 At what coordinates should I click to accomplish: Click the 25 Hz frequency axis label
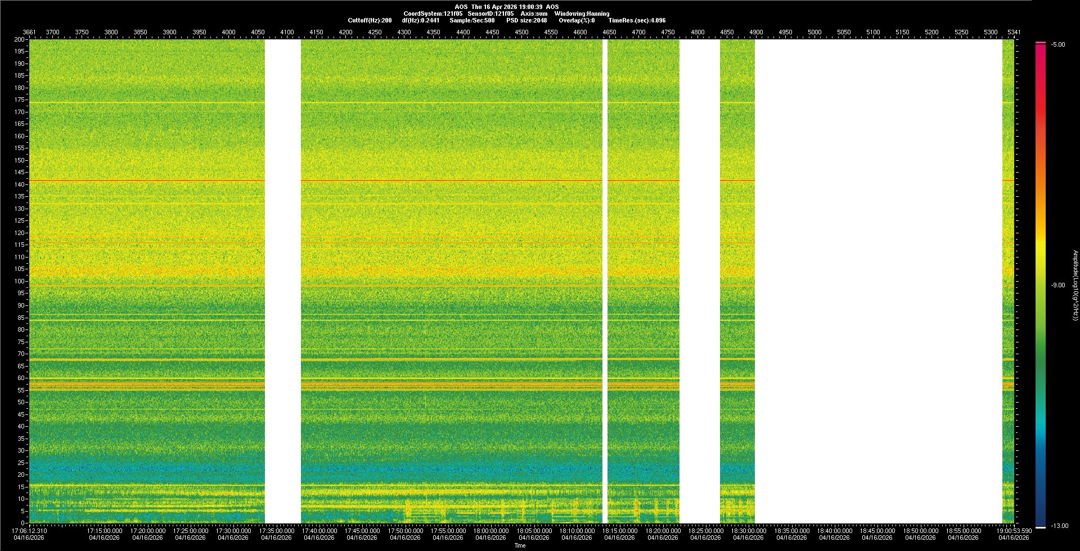[x=21, y=463]
